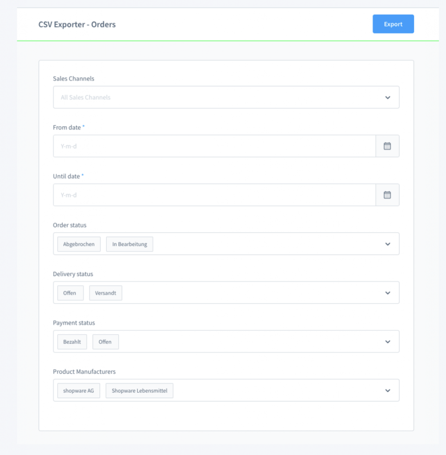Click the All Sales Channels field
This screenshot has height=455, width=446.
click(200, 97)
